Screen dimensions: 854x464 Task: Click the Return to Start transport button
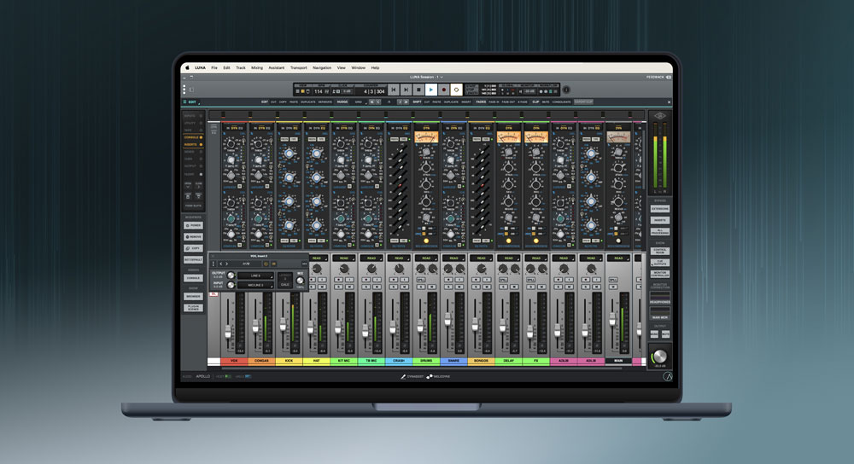pyautogui.click(x=394, y=90)
